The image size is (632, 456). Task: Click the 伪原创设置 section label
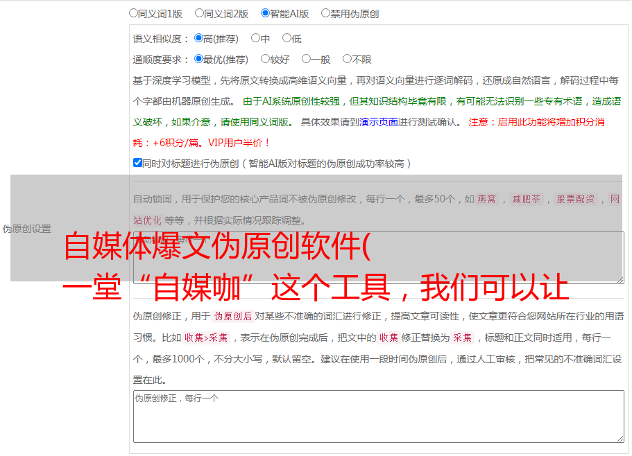click(x=27, y=229)
